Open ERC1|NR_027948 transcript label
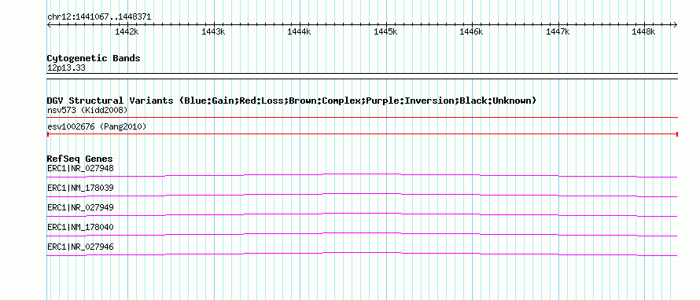This screenshot has width=700, height=300. tap(80, 169)
